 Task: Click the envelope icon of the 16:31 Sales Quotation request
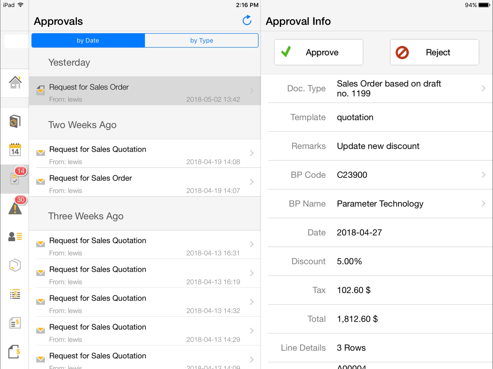pos(40,244)
